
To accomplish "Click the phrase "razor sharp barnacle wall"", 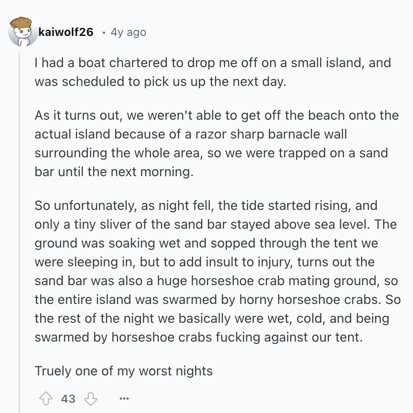I will pyautogui.click(x=271, y=134).
